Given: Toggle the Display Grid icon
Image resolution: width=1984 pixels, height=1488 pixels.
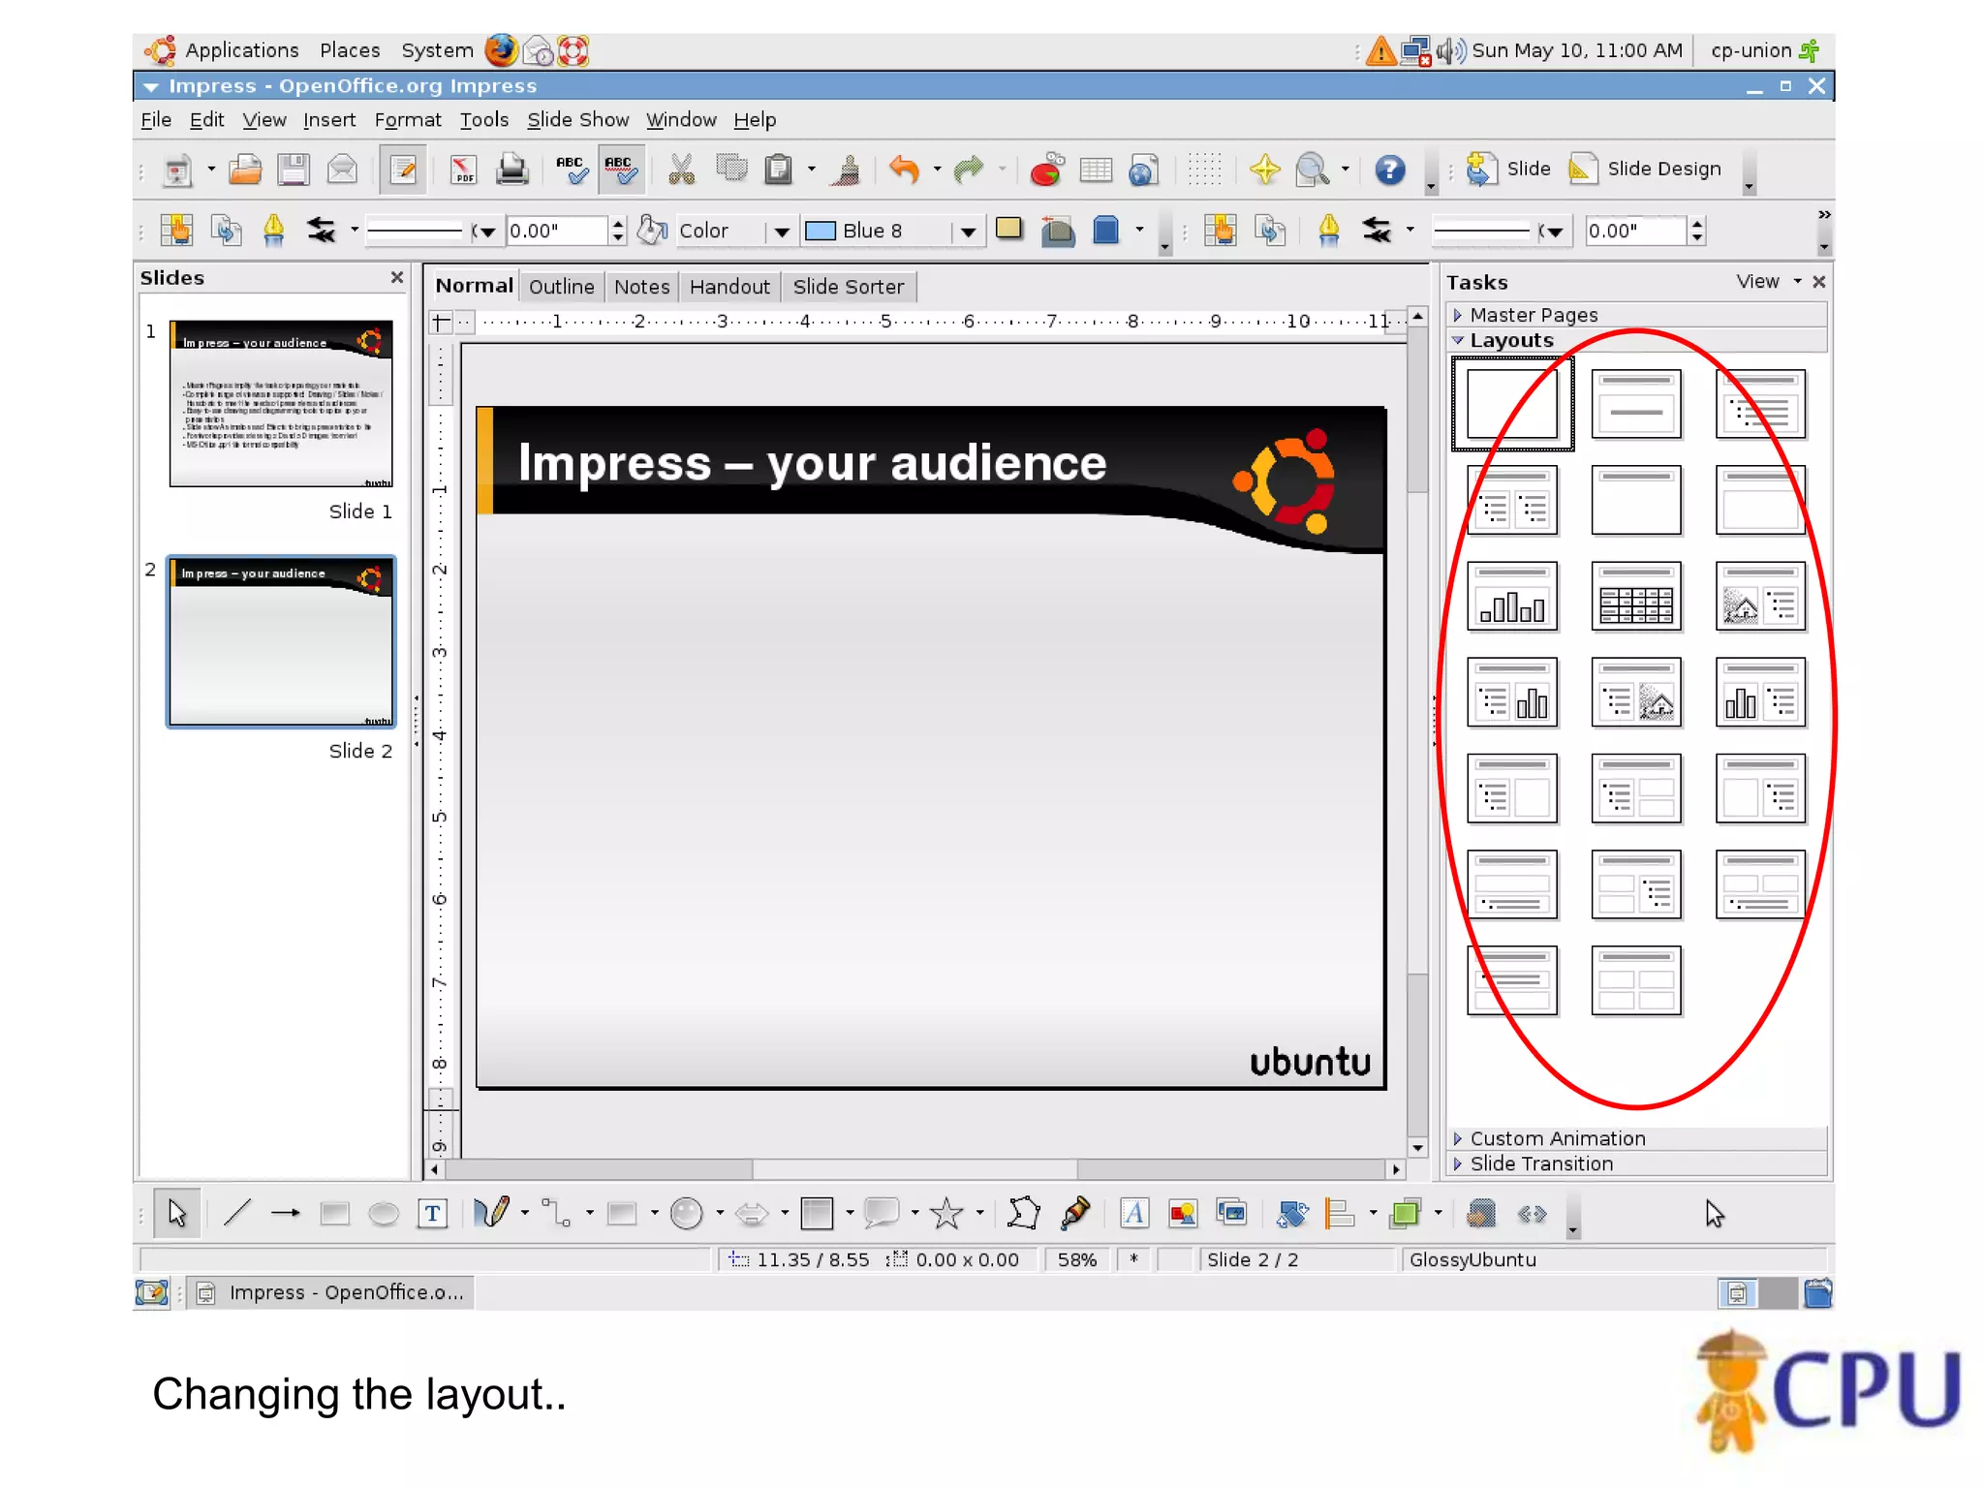Looking at the screenshot, I should (1204, 170).
